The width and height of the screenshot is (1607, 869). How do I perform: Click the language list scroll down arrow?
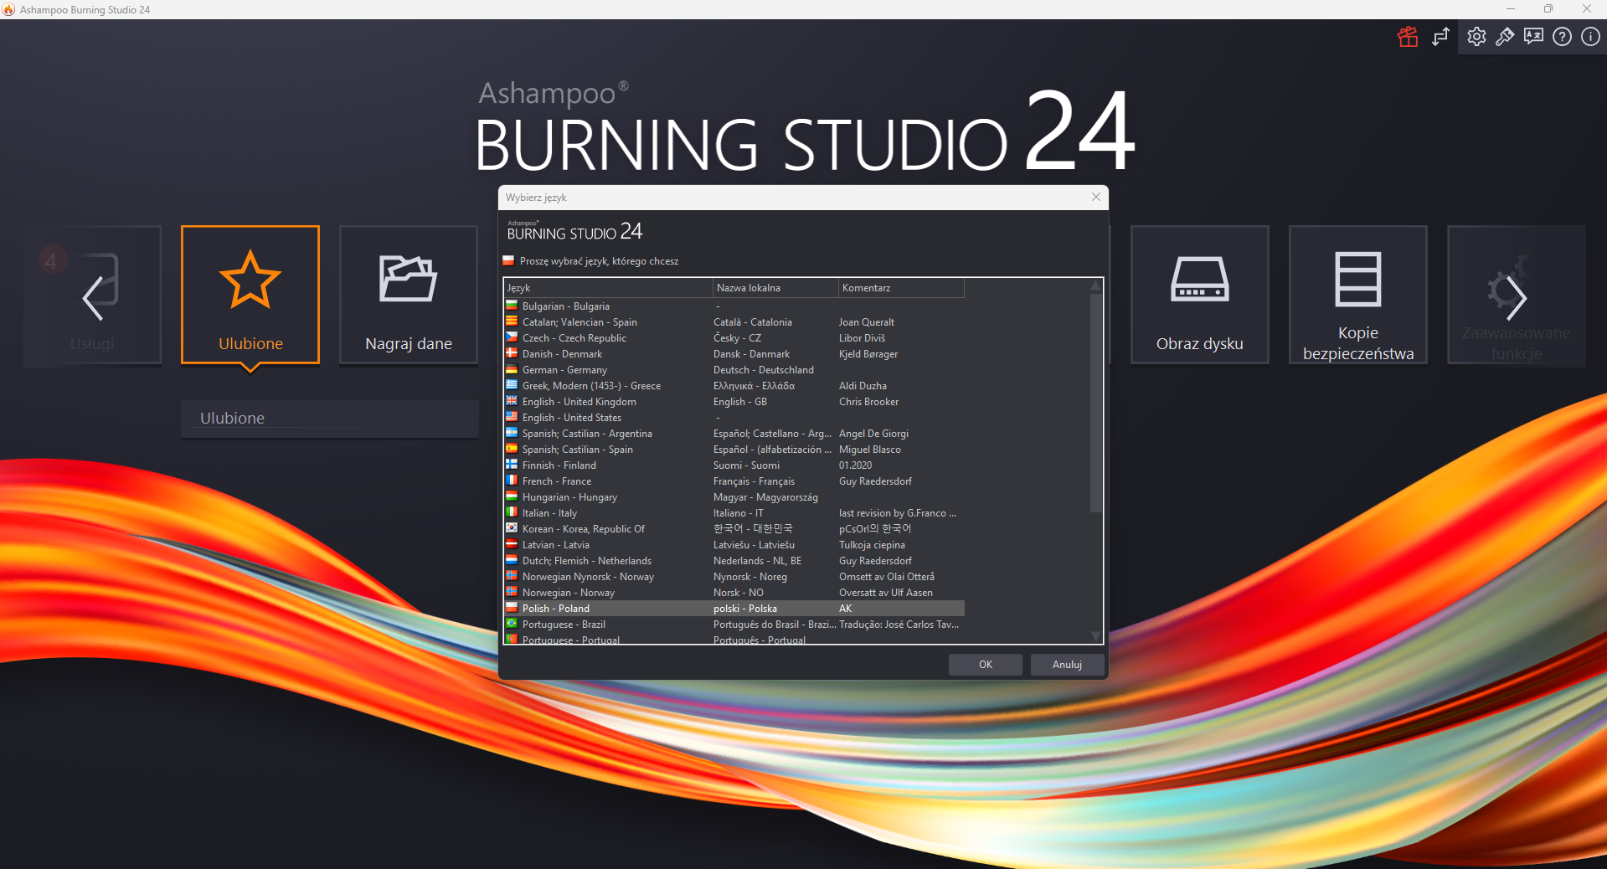coord(1095,637)
